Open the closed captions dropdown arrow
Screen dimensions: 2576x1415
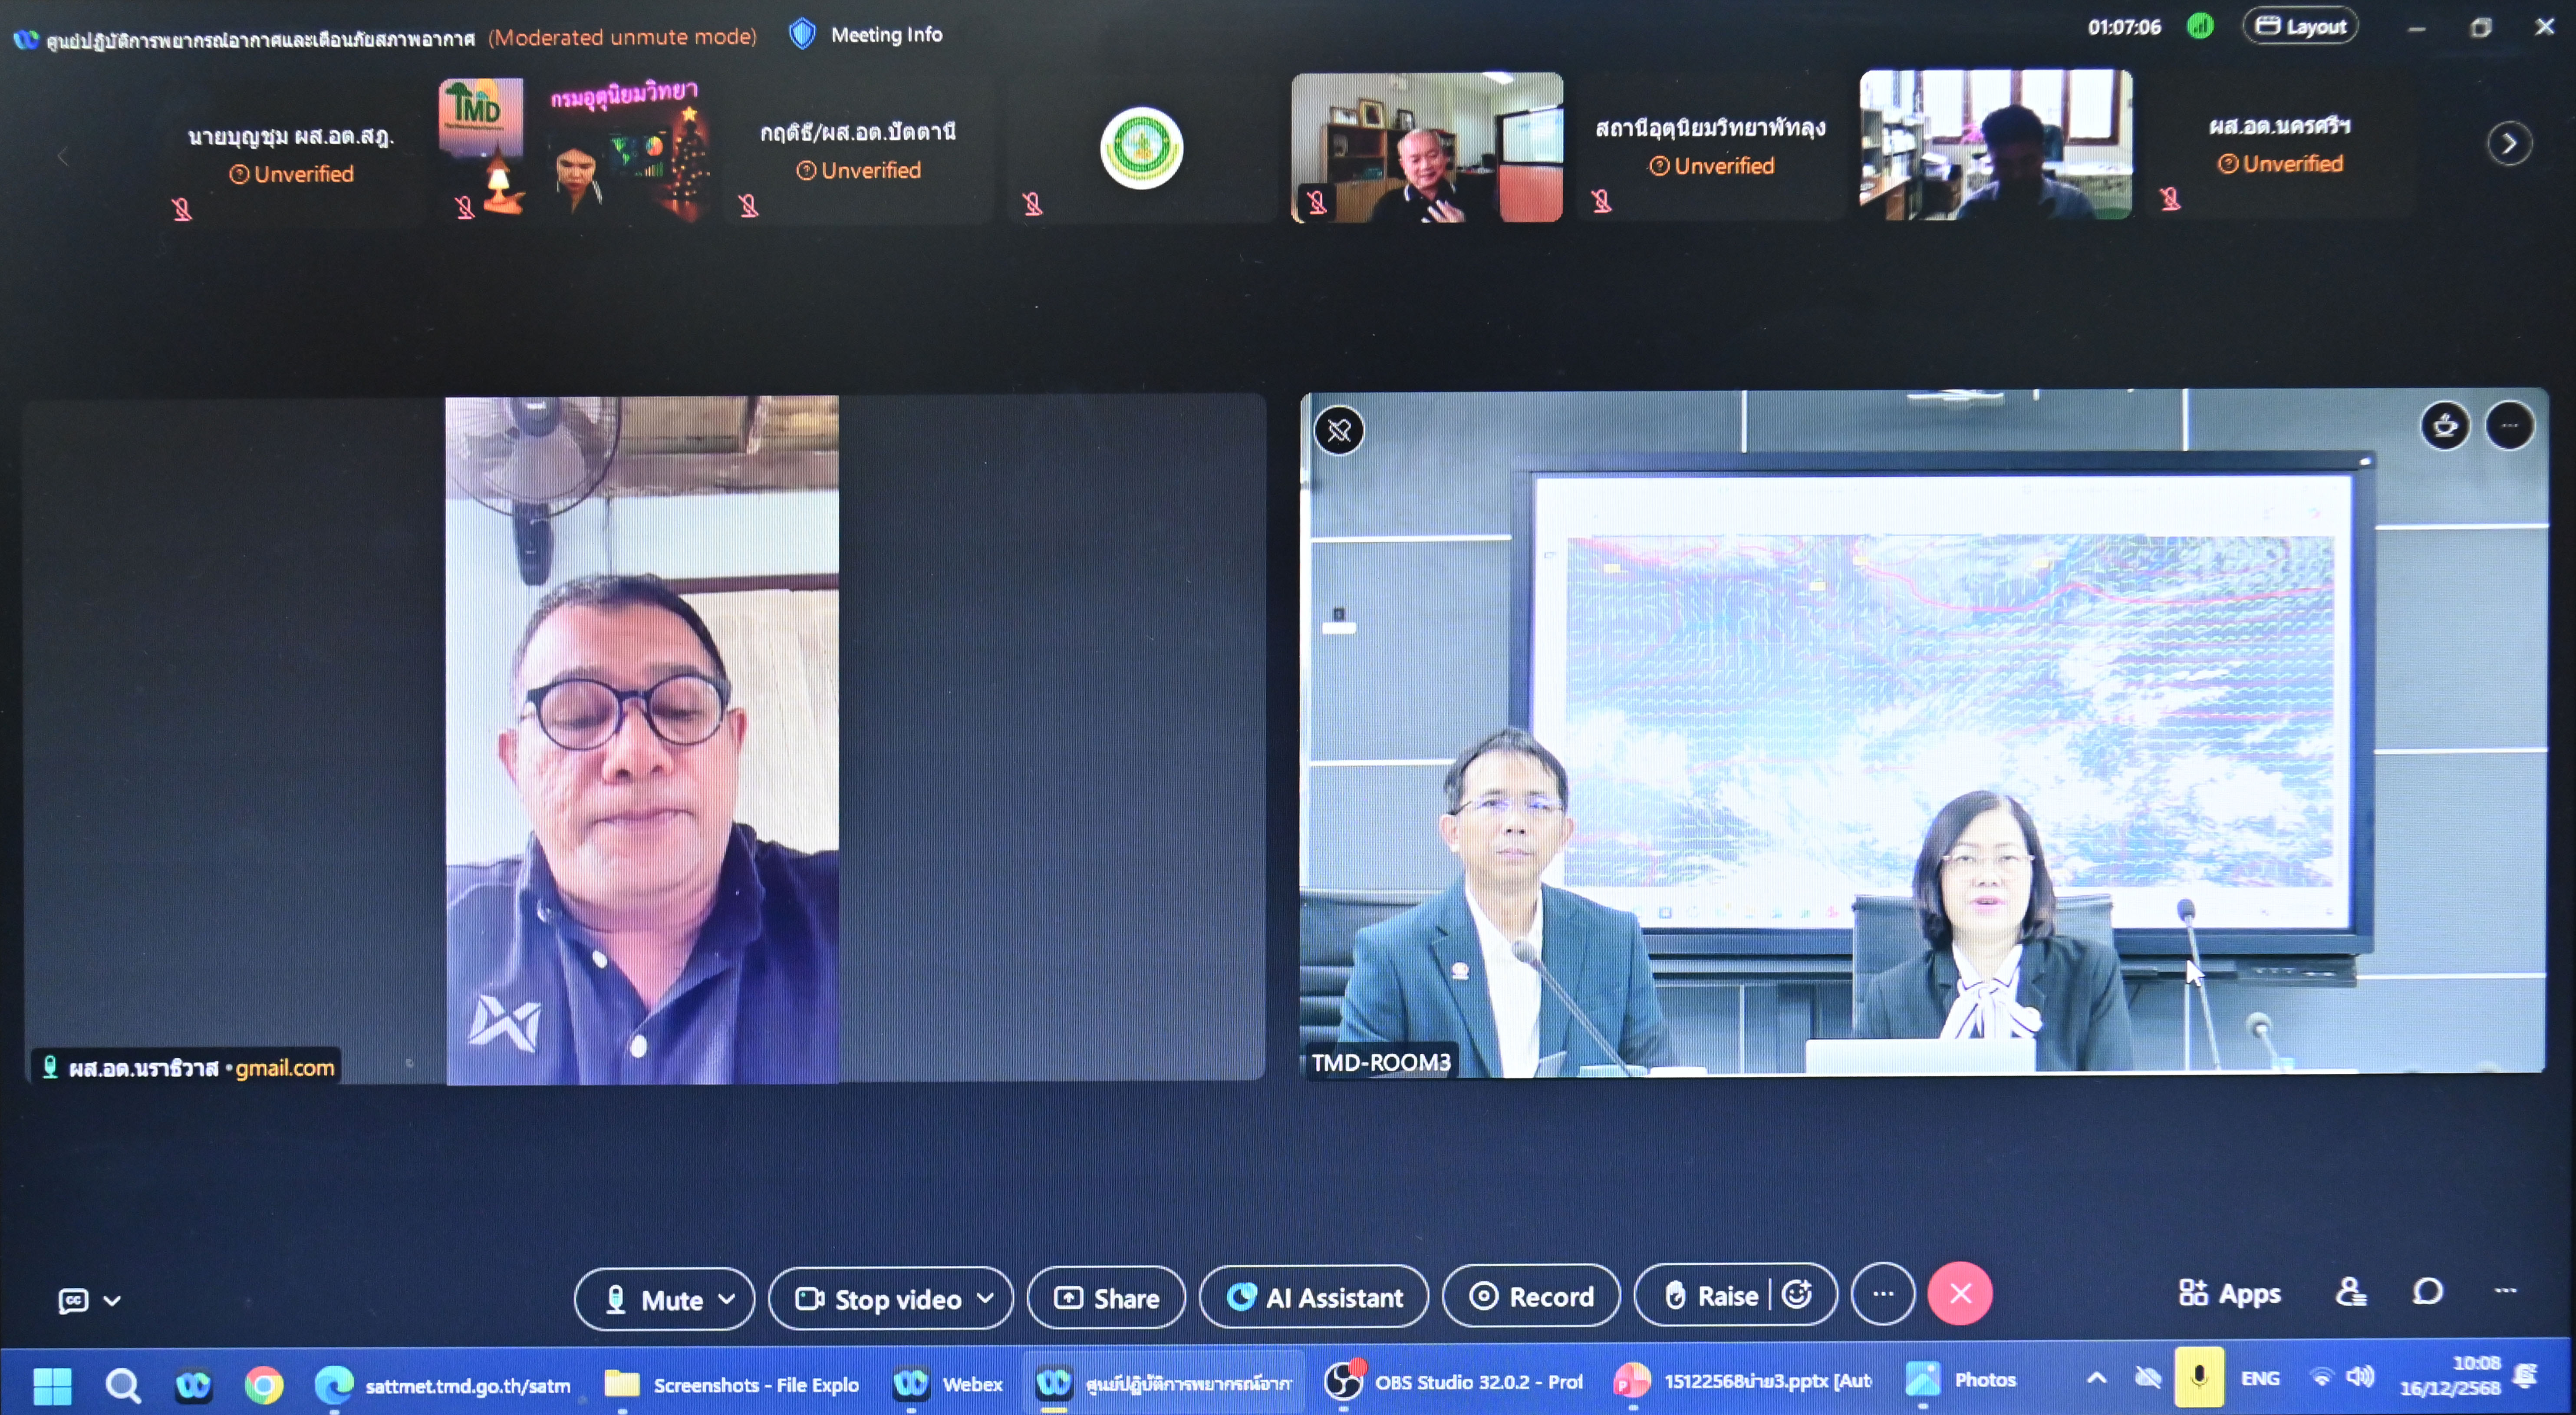tap(112, 1301)
